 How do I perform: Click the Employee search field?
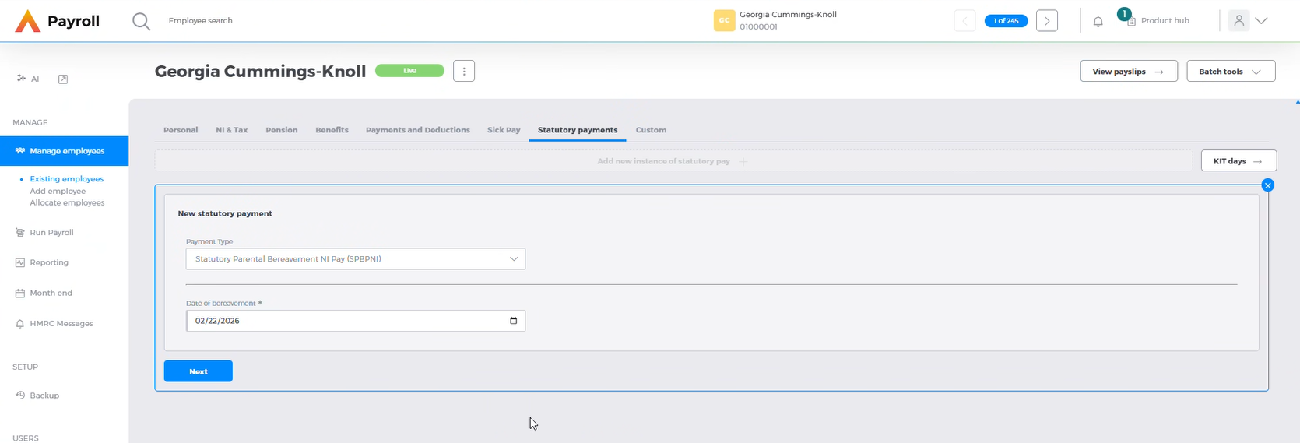(201, 21)
